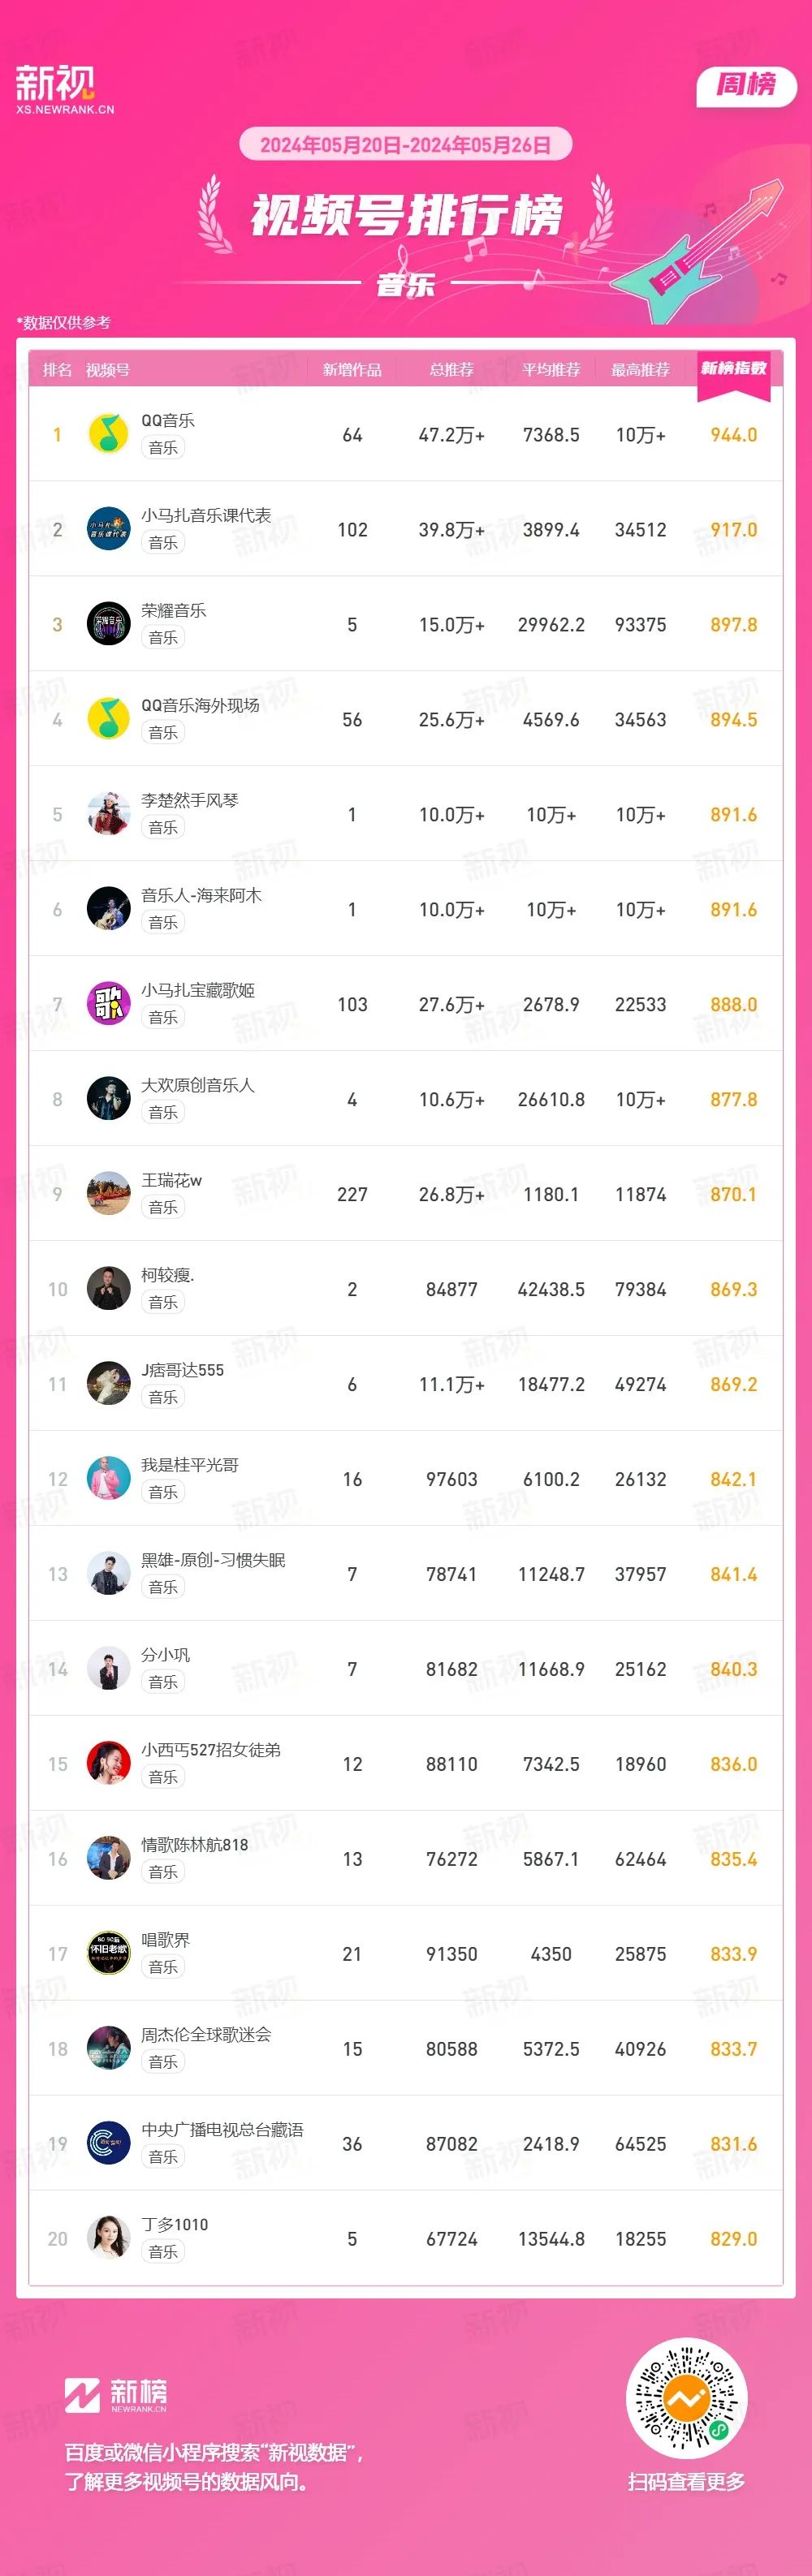
Task: Click the 新增作品 column header
Action: pos(352,370)
